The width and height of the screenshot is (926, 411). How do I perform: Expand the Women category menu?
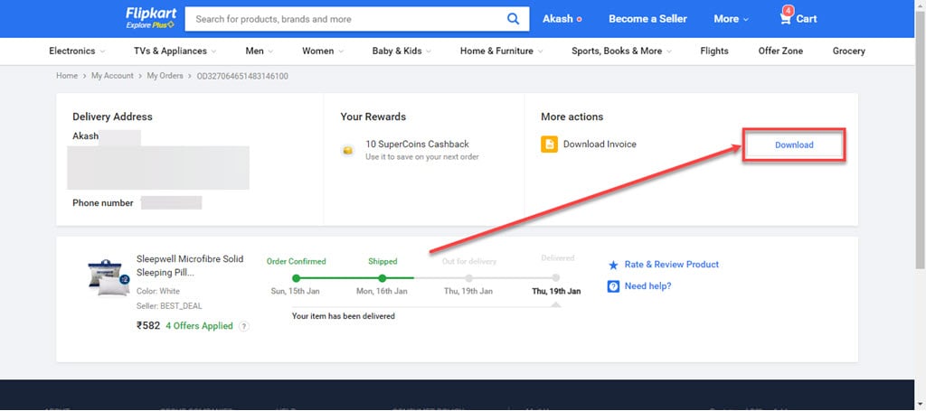(323, 51)
